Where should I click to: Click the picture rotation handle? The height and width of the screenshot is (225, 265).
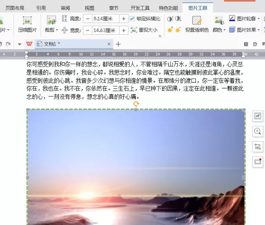136,104
